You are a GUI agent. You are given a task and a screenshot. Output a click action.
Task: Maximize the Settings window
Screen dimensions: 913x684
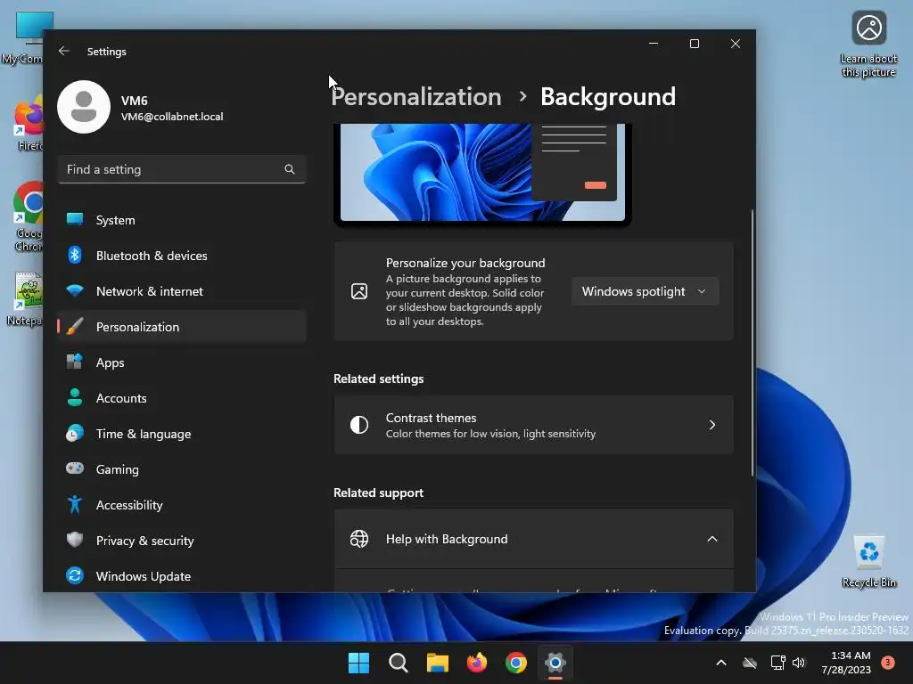coord(694,44)
